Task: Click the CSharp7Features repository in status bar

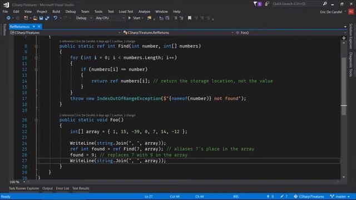Action: click(x=309, y=197)
